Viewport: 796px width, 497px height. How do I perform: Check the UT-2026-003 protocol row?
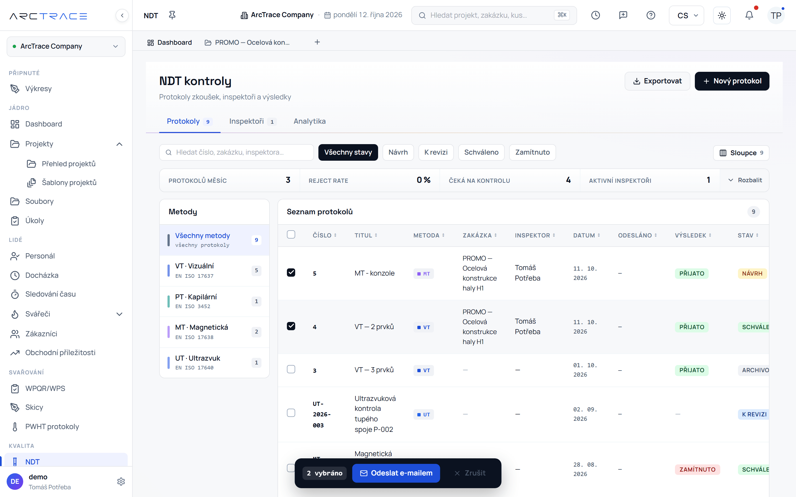(x=291, y=413)
